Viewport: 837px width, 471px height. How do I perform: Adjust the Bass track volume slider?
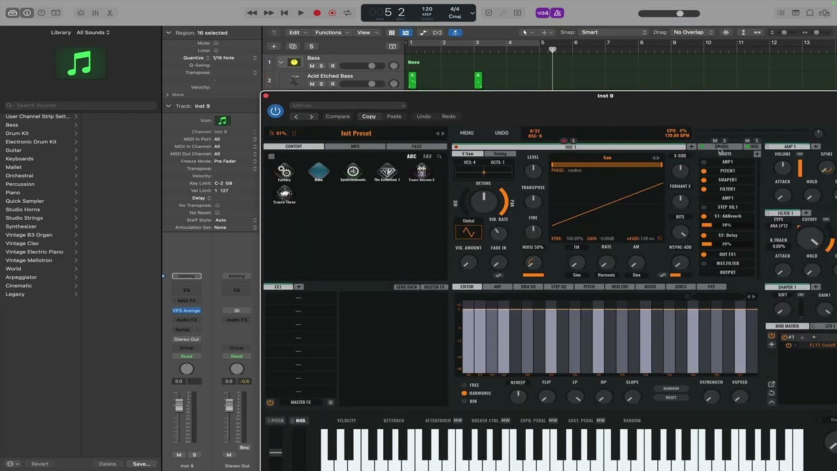(x=363, y=66)
